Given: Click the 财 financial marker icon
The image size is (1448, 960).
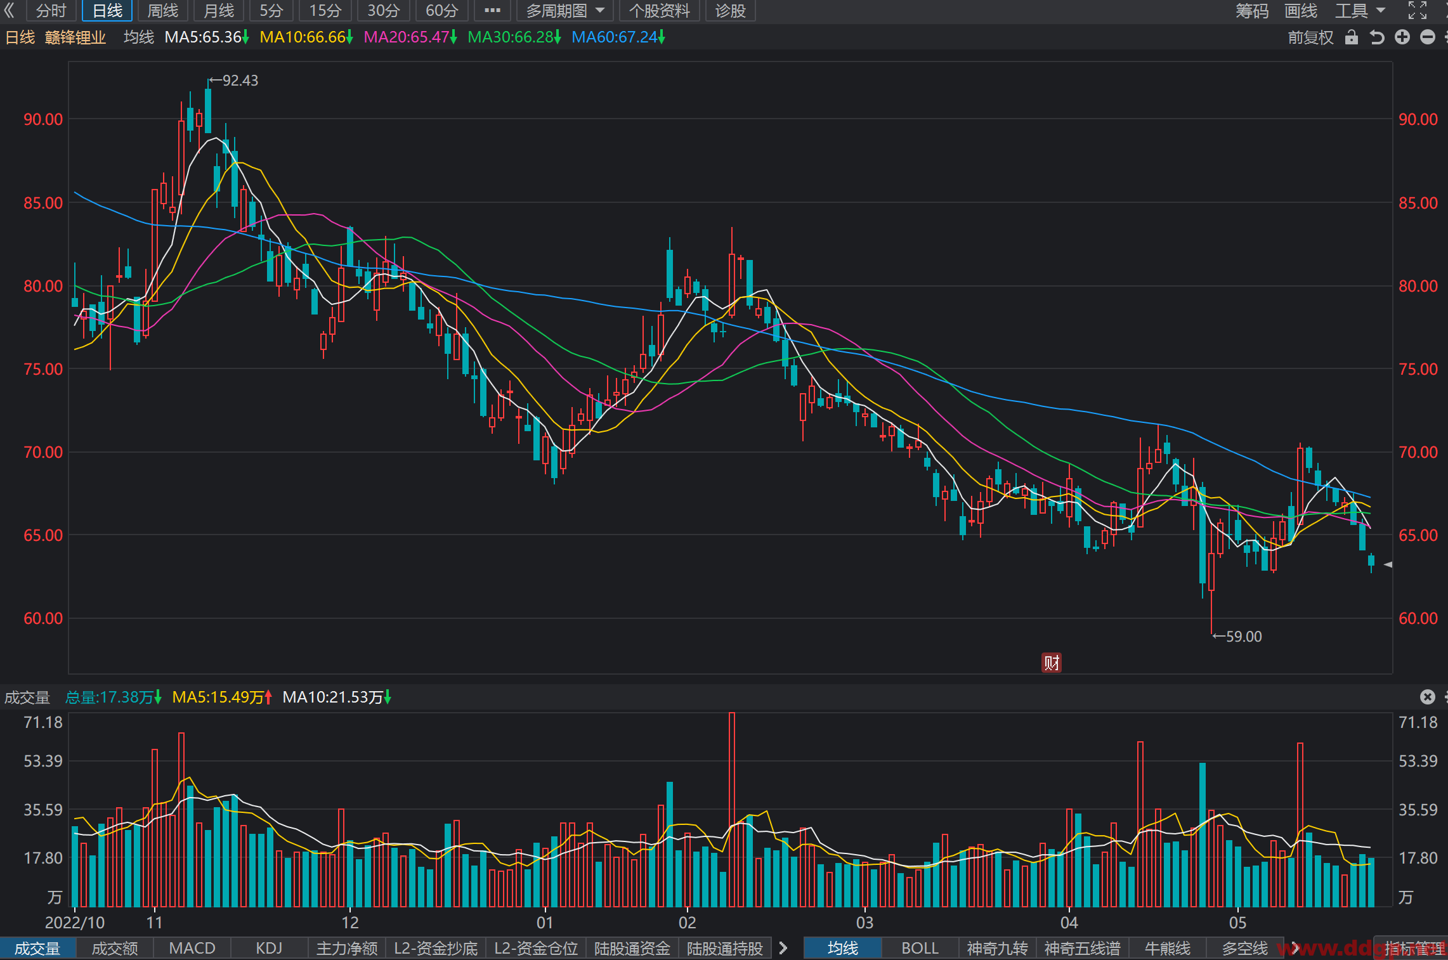Looking at the screenshot, I should coord(1052,663).
